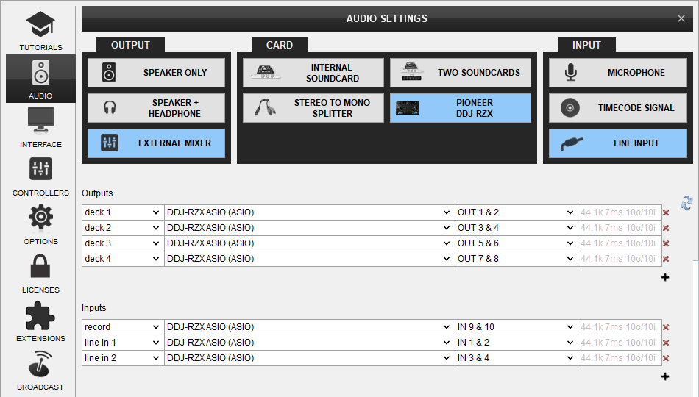This screenshot has height=397, width=699.
Task: Enable Timecode Signal input option
Action: pos(618,108)
